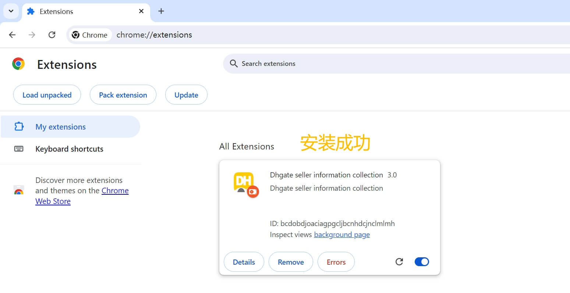Click the Keyboard shortcuts keyboard icon

[x=19, y=149]
